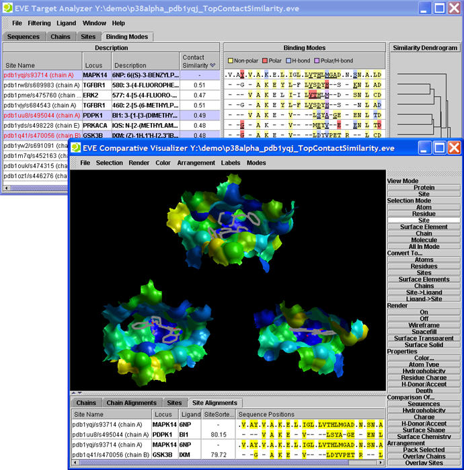
Task: Switch to the Chain Alignments tab
Action: click(131, 403)
